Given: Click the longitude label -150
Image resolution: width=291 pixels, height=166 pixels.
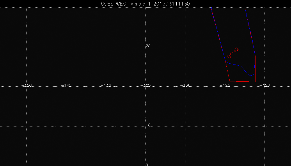Looking at the screenshot, I should pos(27,85).
